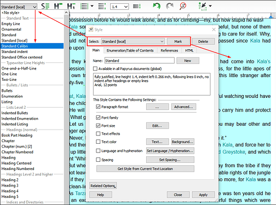Toggle the Font size checkbox
The height and width of the screenshot is (205, 276).
(x=98, y=126)
